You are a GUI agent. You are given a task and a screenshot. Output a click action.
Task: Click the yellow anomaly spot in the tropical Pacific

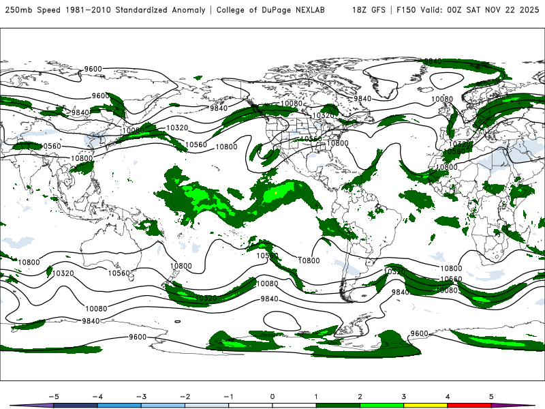tap(276, 192)
